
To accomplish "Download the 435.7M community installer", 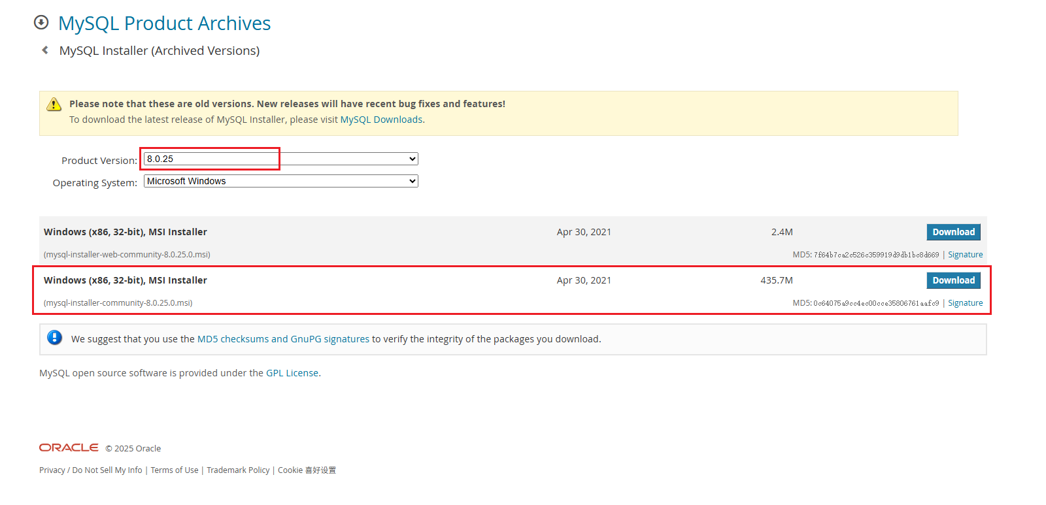I will [953, 280].
